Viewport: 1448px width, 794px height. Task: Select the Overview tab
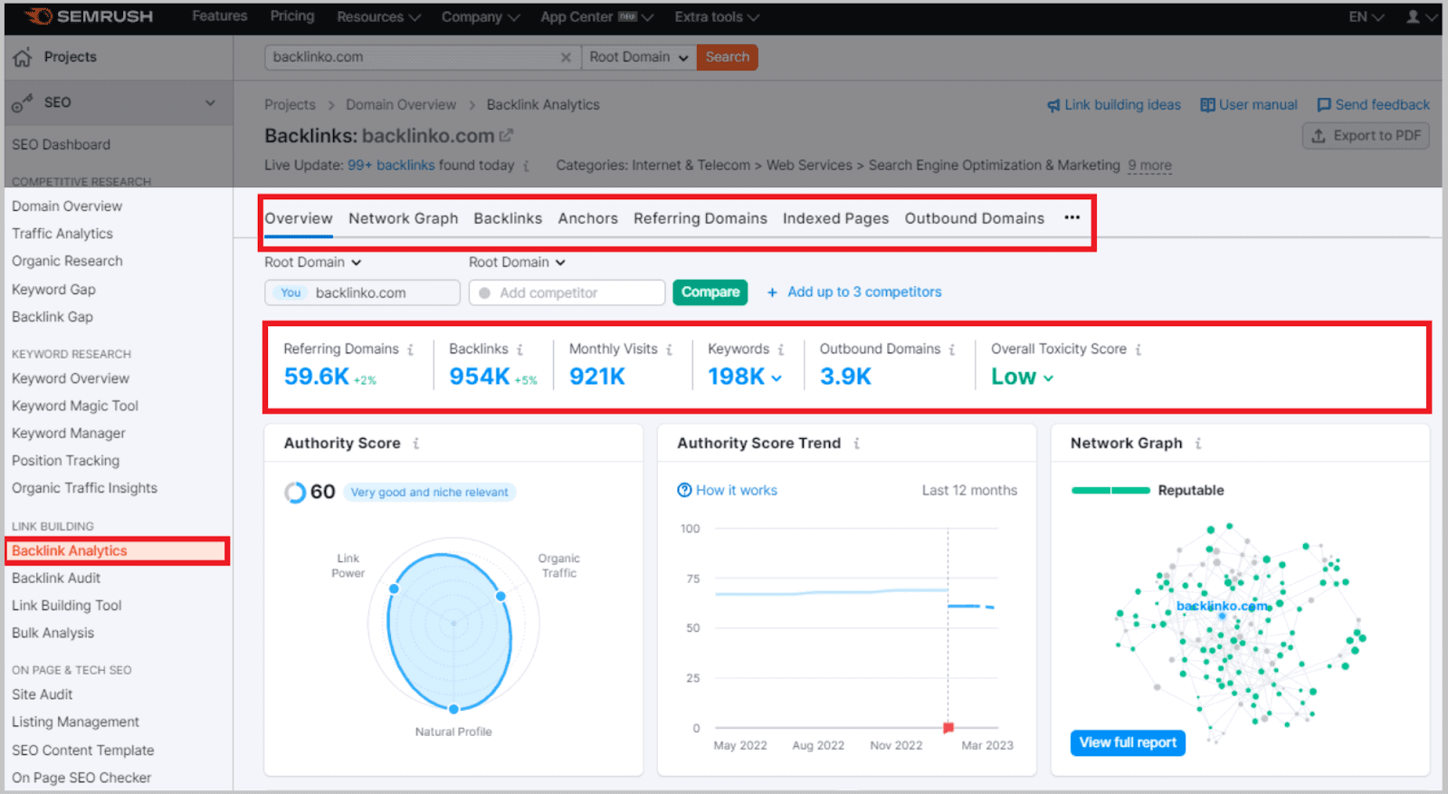(299, 218)
